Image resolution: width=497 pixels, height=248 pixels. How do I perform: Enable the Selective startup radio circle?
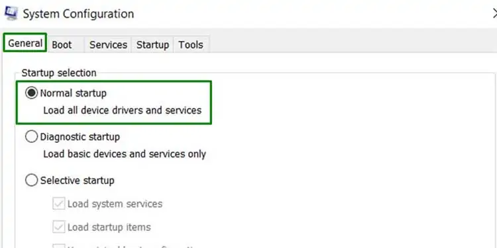click(x=31, y=181)
